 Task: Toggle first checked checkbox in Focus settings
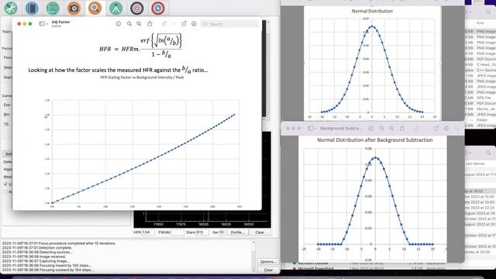point(5,184)
